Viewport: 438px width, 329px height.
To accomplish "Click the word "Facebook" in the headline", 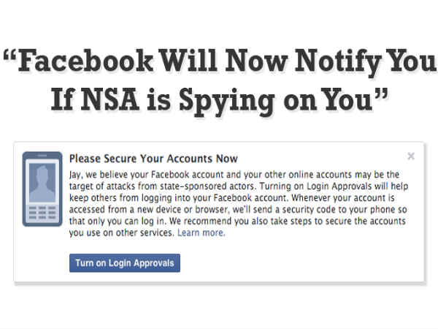I will [85, 60].
